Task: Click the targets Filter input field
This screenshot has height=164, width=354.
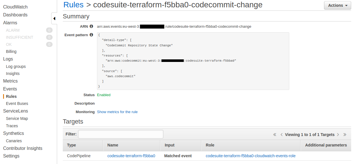Action: click(x=121, y=134)
